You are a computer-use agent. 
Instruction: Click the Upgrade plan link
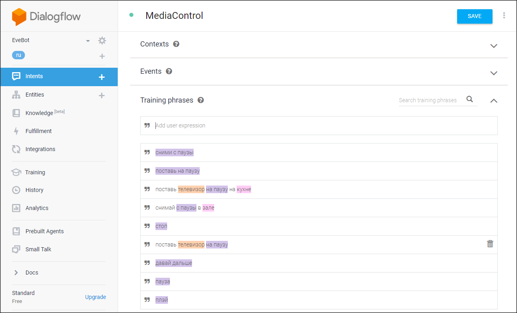[x=96, y=297]
